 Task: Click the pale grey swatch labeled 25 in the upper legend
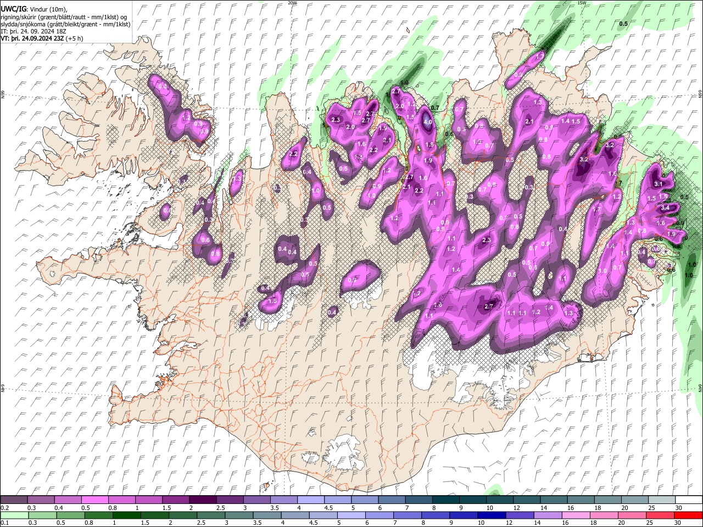tap(662, 500)
